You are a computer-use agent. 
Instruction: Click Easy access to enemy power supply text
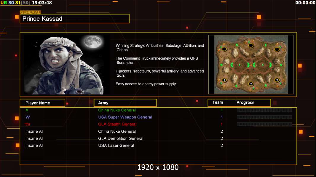146,84
